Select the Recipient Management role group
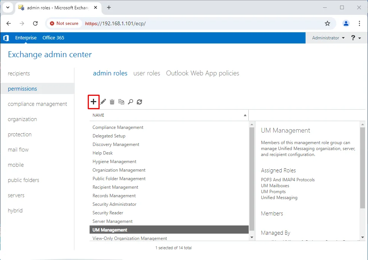This screenshot has width=368, height=260. (x=169, y=187)
